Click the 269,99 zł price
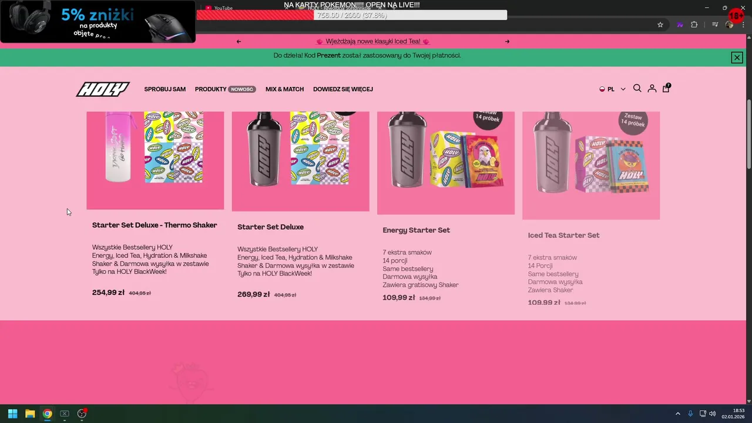The height and width of the screenshot is (423, 752). (253, 294)
